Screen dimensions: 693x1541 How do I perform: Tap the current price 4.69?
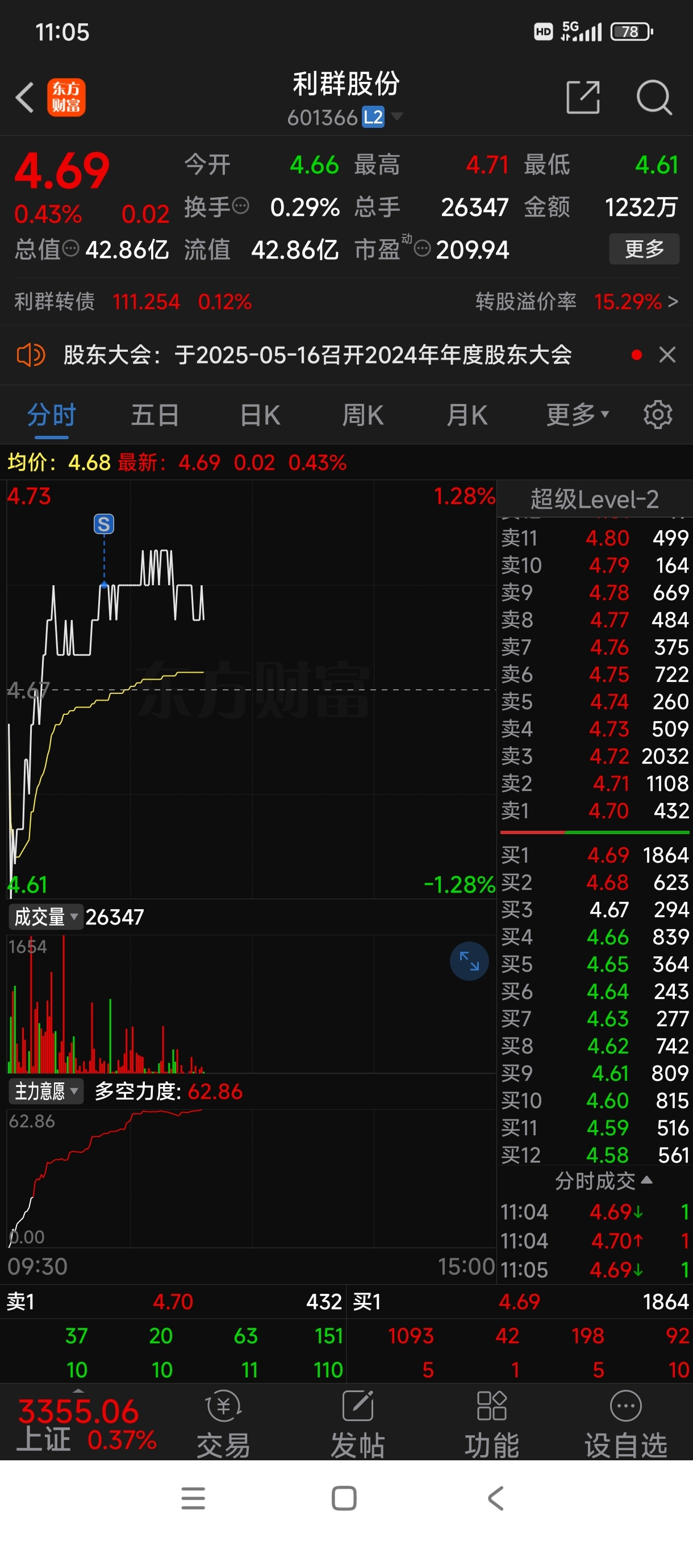click(x=62, y=170)
